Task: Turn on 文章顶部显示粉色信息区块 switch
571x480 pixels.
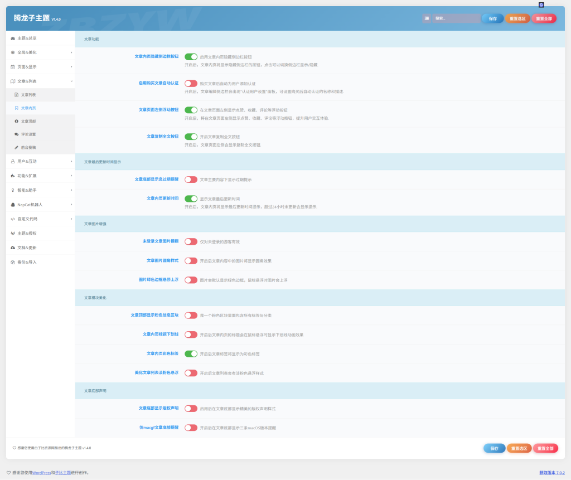Action: pyautogui.click(x=191, y=316)
